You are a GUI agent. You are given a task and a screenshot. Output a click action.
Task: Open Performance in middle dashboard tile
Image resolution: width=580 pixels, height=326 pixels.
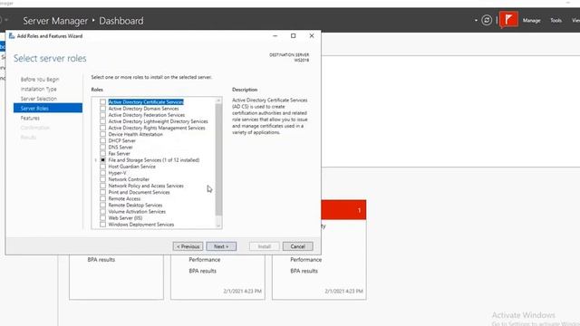coord(205,260)
